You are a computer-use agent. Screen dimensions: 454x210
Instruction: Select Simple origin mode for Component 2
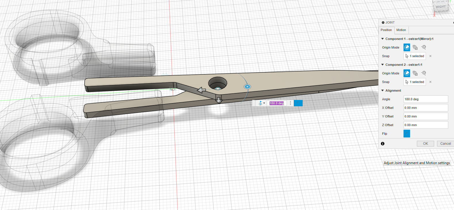(x=407, y=73)
